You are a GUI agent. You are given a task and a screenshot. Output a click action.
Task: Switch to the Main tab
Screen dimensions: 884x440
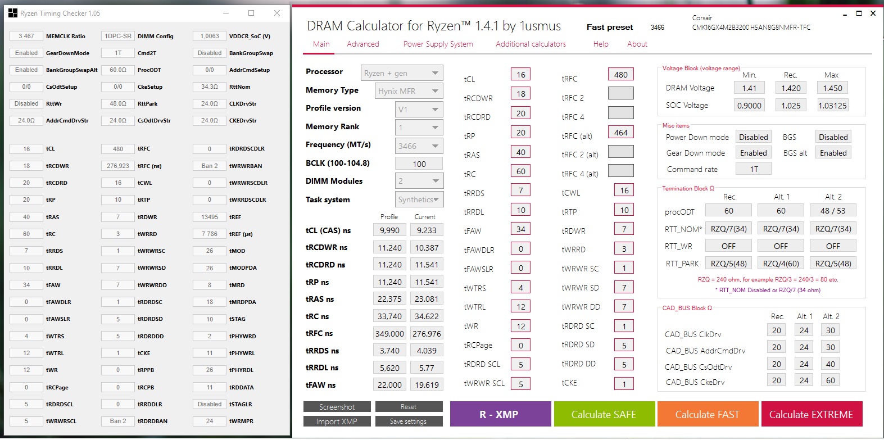click(321, 44)
